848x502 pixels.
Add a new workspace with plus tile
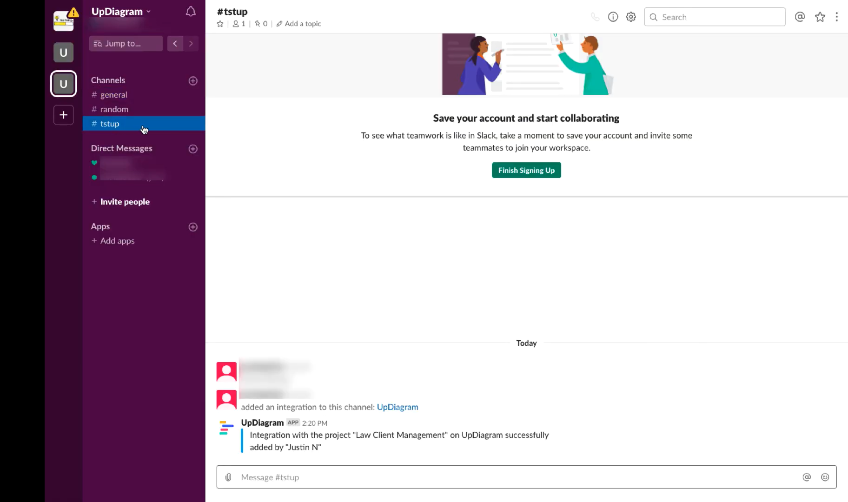click(64, 115)
